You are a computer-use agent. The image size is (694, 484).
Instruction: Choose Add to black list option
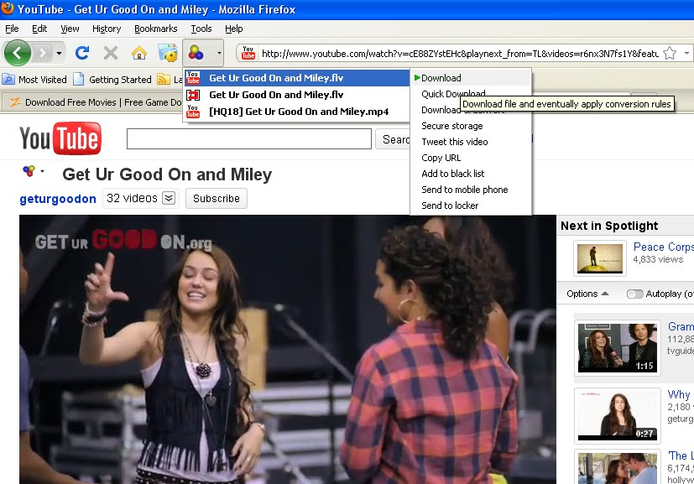471,174
